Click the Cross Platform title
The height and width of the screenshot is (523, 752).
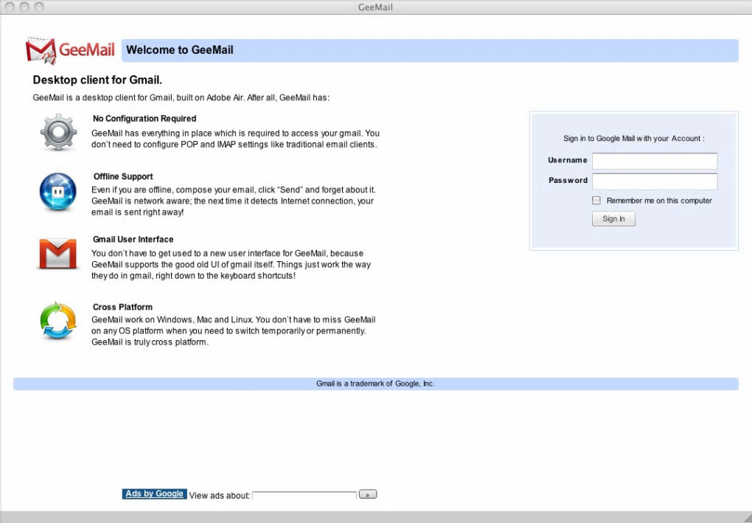122,307
